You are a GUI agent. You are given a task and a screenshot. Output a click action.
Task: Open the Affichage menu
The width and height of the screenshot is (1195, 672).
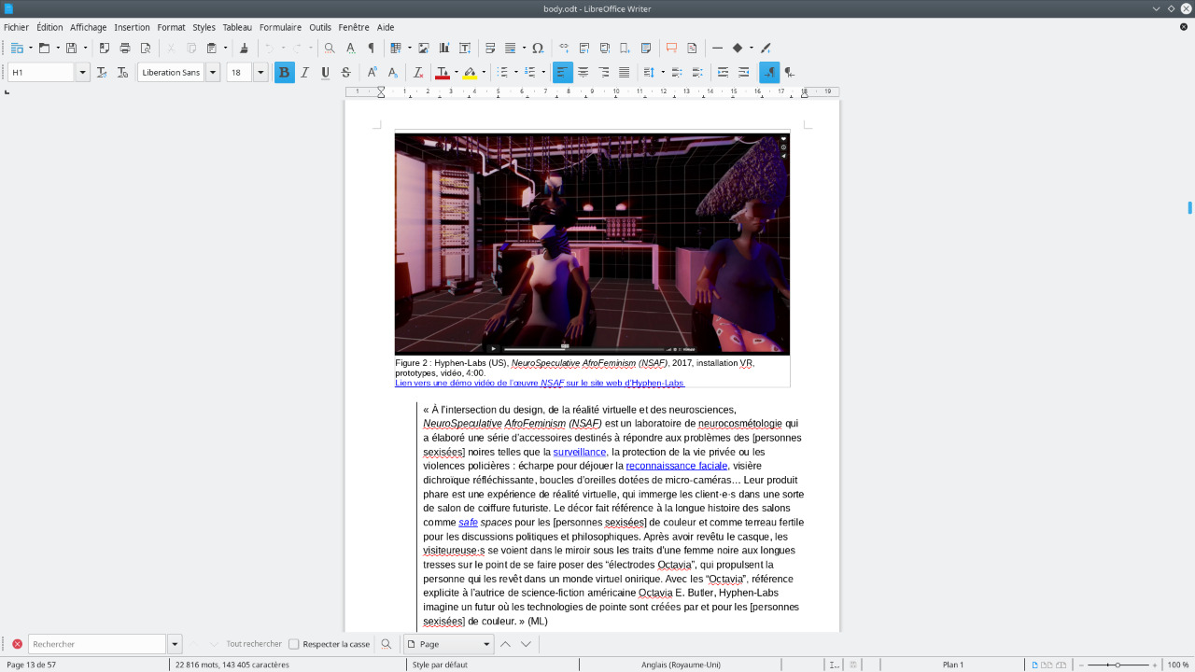coord(89,27)
